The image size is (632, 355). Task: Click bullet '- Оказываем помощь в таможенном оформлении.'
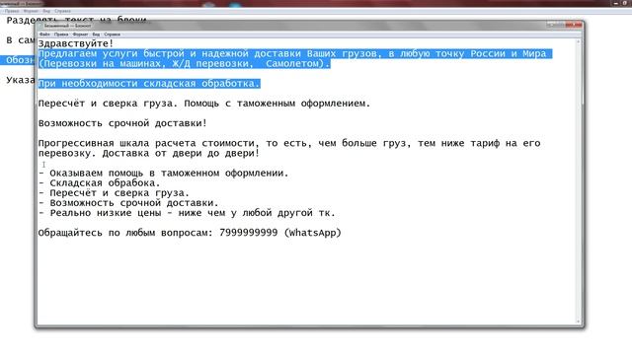coord(164,174)
